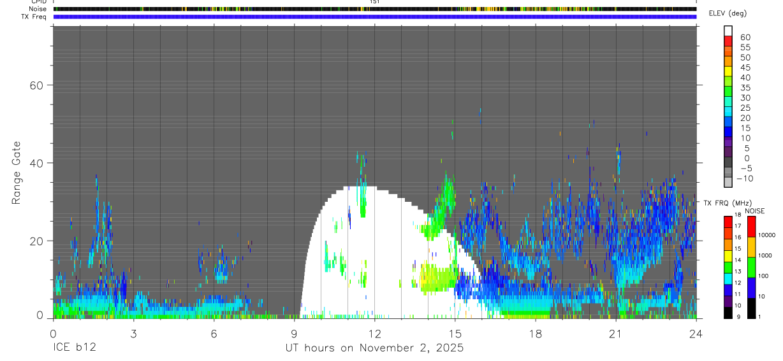Click the red 55–60 degree elevation swatch
Screen dimensions: 783x361
(728, 42)
